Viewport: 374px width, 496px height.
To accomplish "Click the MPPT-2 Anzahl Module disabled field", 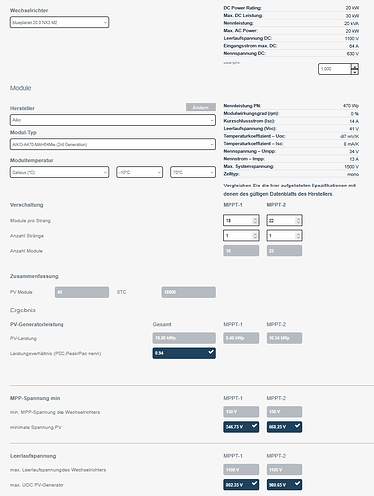I will click(284, 251).
